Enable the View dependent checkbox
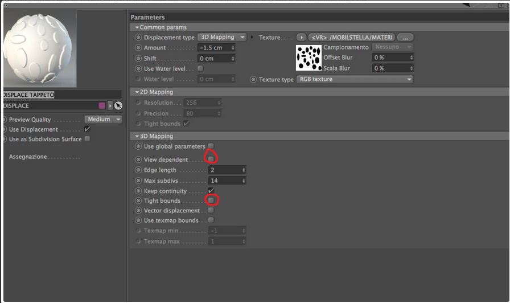Viewport: 510px width, 303px height. tap(211, 159)
